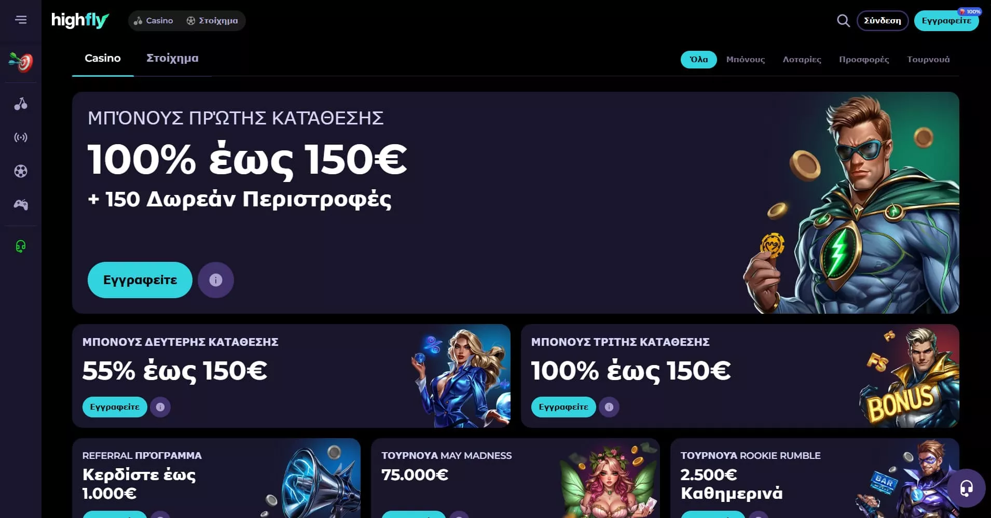The width and height of the screenshot is (991, 518).
Task: Open the soccer ball sports icon
Action: pyautogui.click(x=21, y=171)
